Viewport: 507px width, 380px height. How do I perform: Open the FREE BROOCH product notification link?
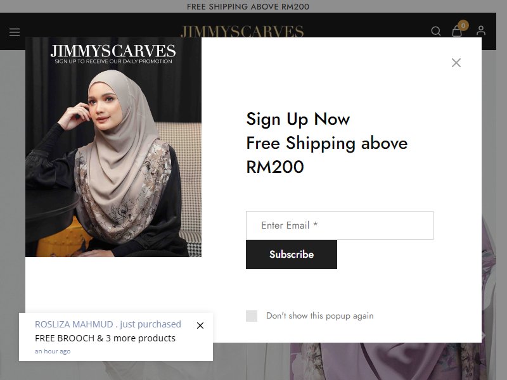pos(105,338)
